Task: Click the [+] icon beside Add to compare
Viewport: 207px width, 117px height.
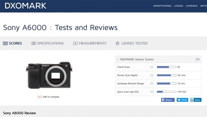Action: coord(40,97)
